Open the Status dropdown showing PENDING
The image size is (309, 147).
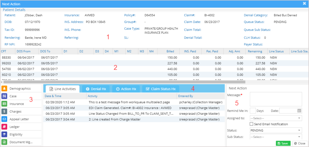[x=276, y=130]
